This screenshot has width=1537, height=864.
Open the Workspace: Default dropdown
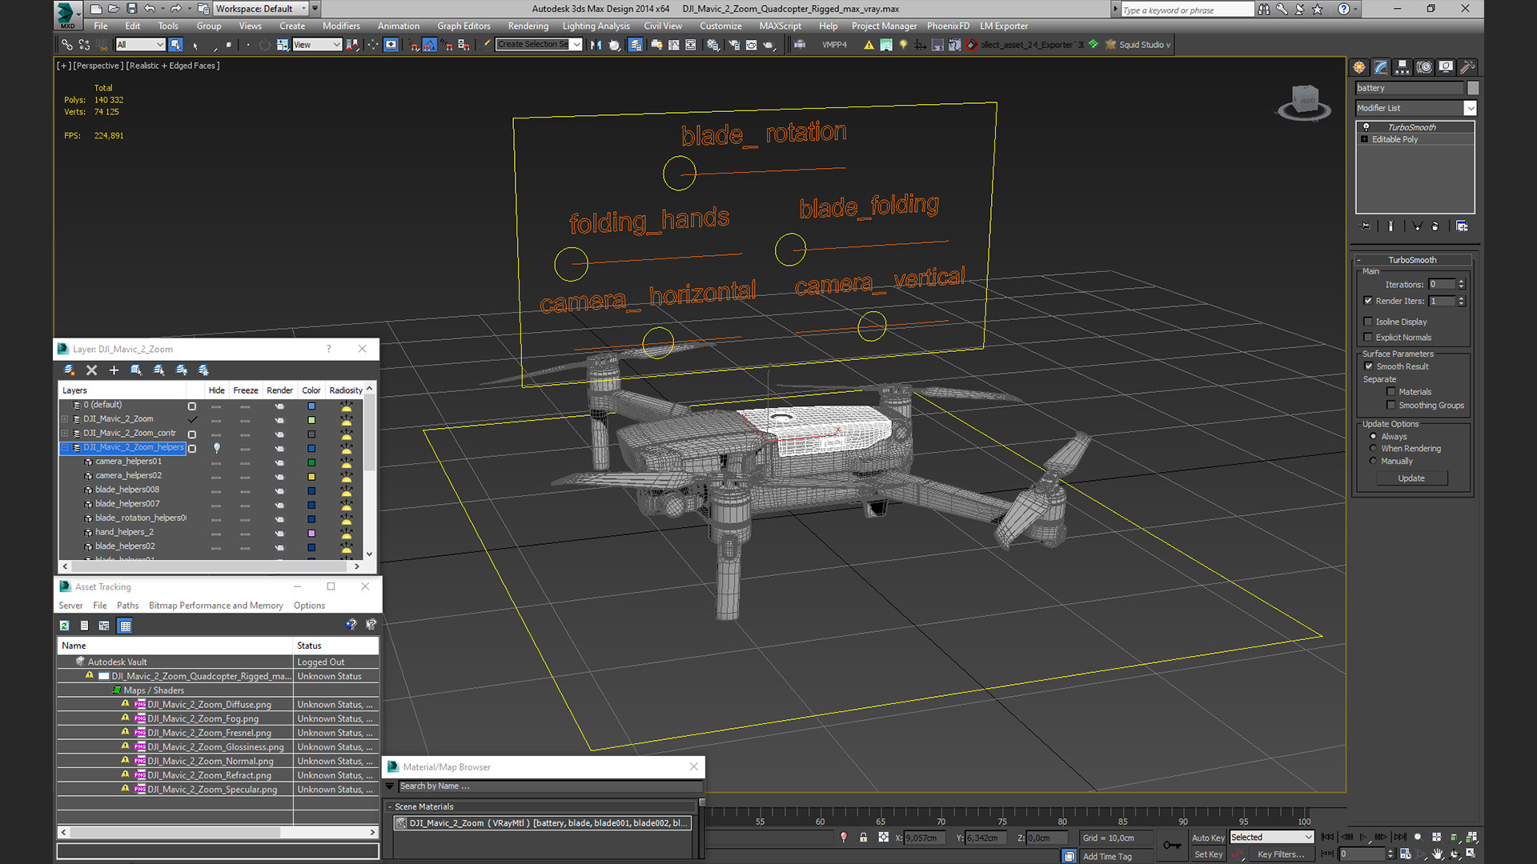tap(261, 9)
